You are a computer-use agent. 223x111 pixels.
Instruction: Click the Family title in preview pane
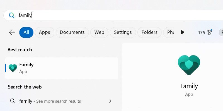point(189,86)
